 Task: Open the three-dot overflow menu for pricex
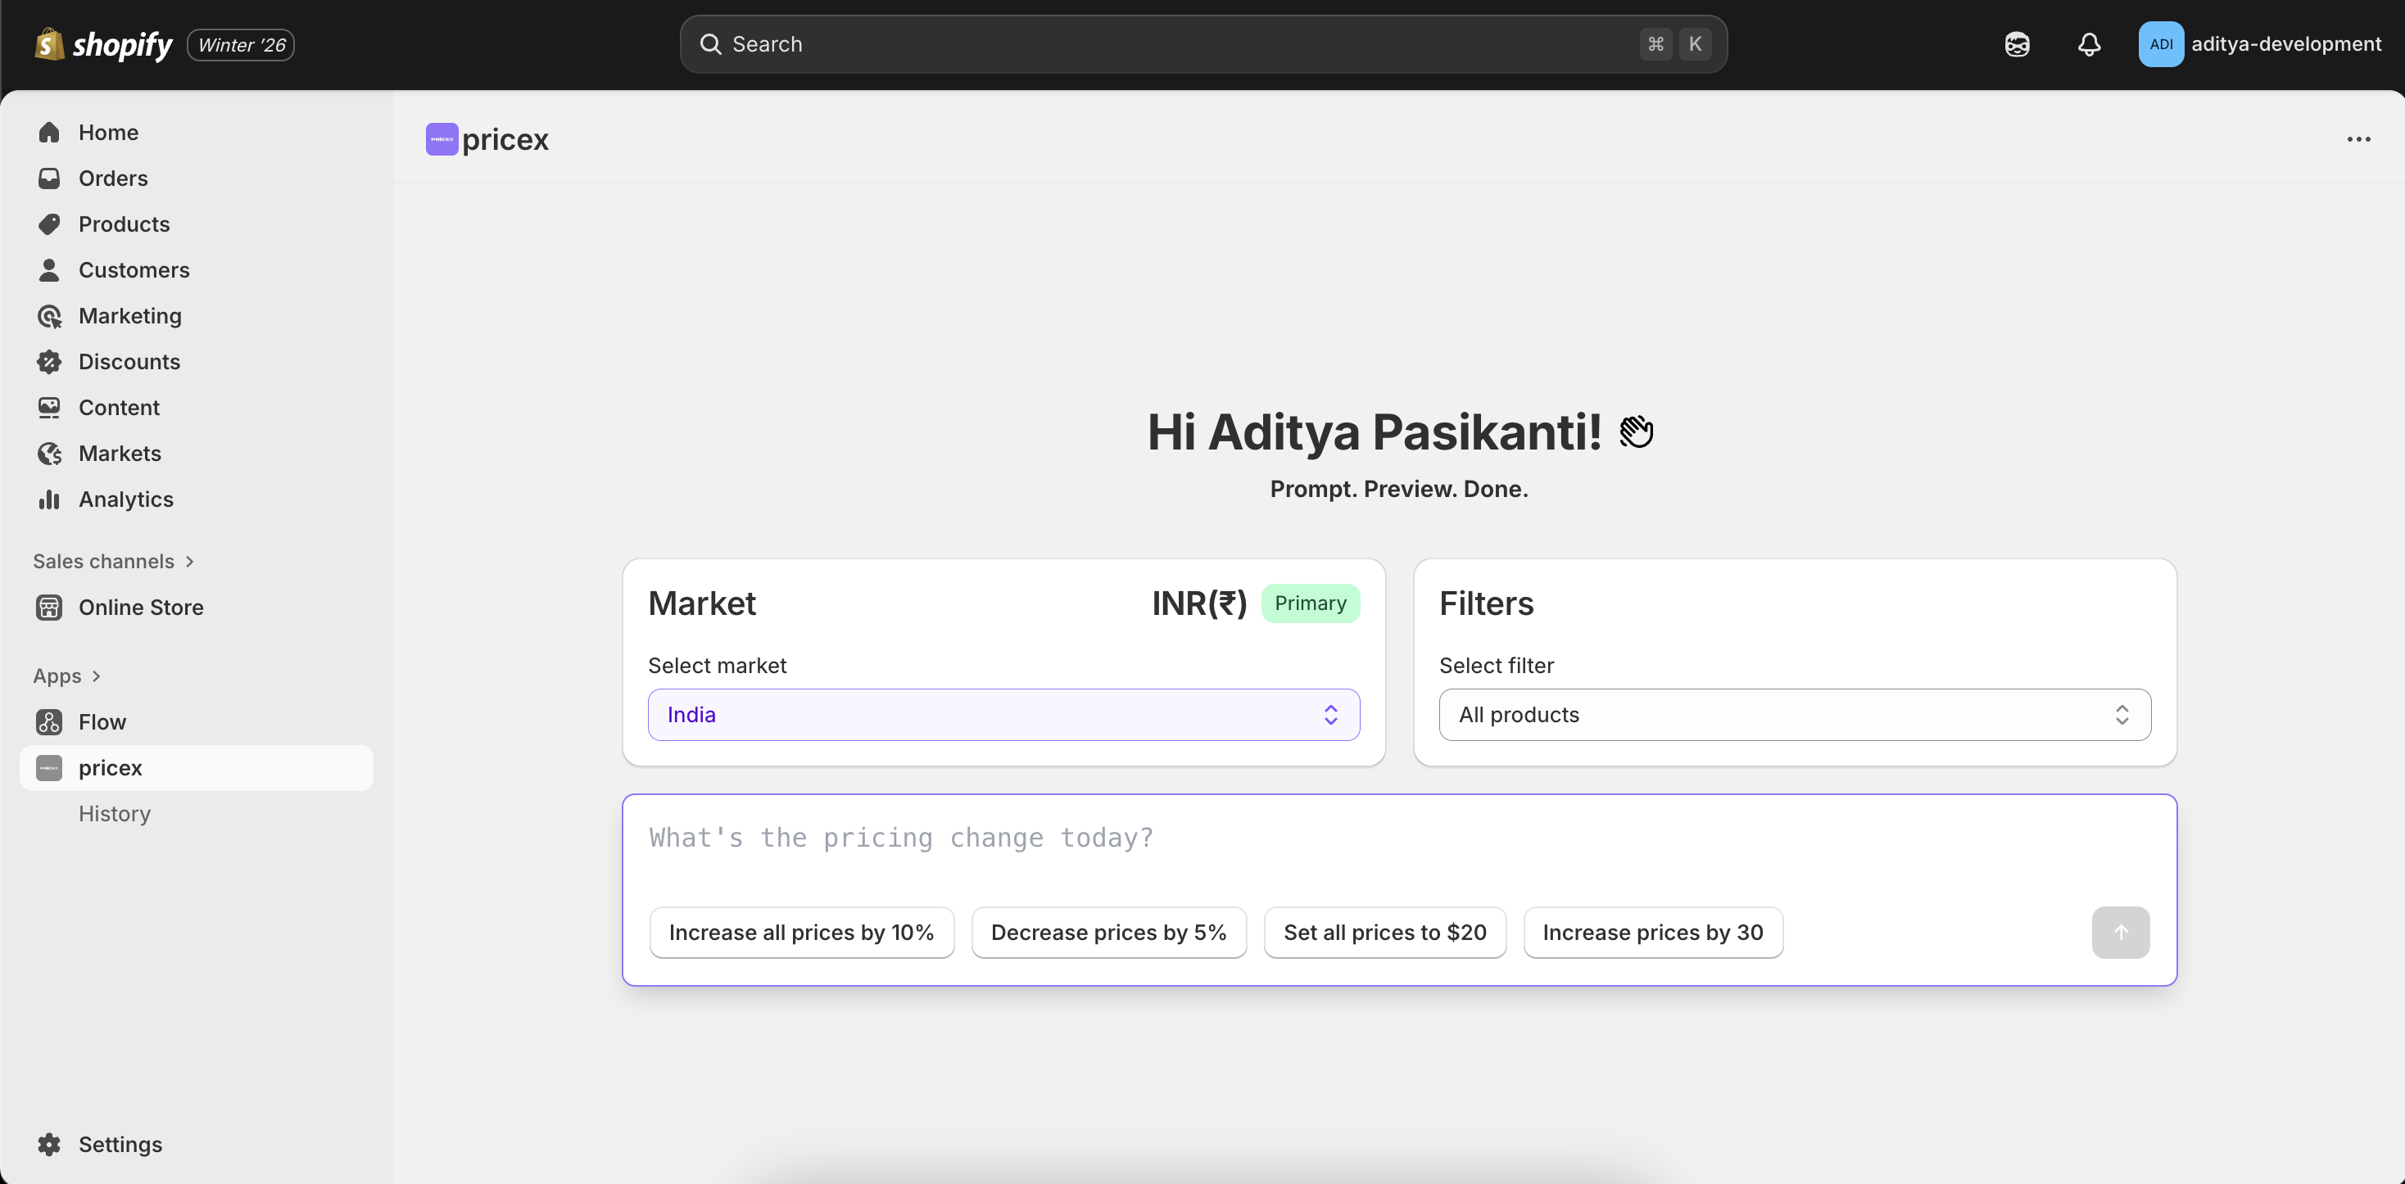point(2358,139)
